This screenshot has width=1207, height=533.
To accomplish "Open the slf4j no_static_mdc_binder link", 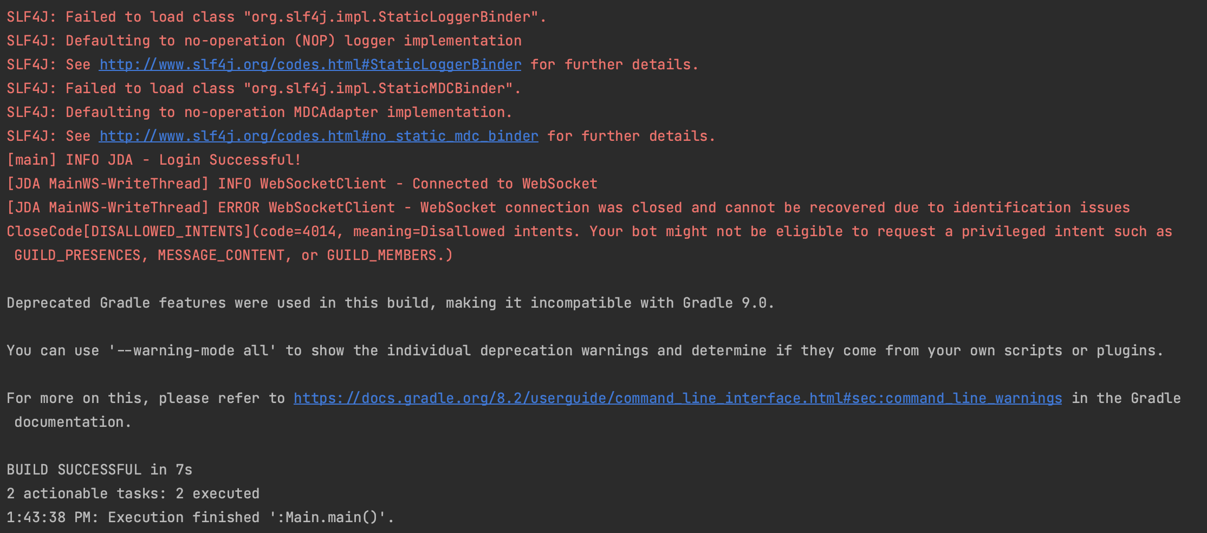I will tap(319, 136).
